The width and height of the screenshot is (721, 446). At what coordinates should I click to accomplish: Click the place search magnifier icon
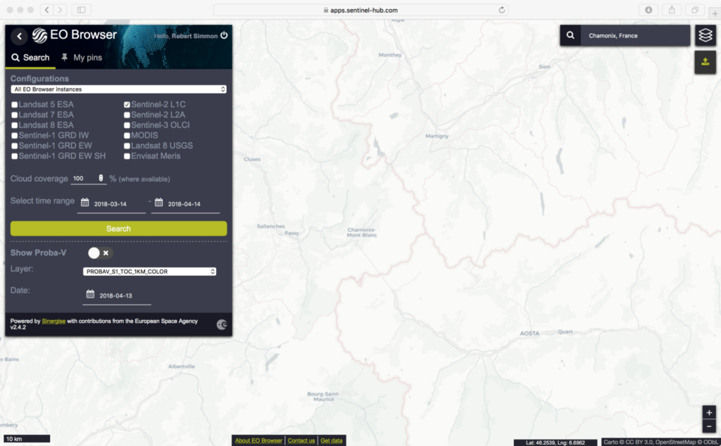(x=570, y=35)
